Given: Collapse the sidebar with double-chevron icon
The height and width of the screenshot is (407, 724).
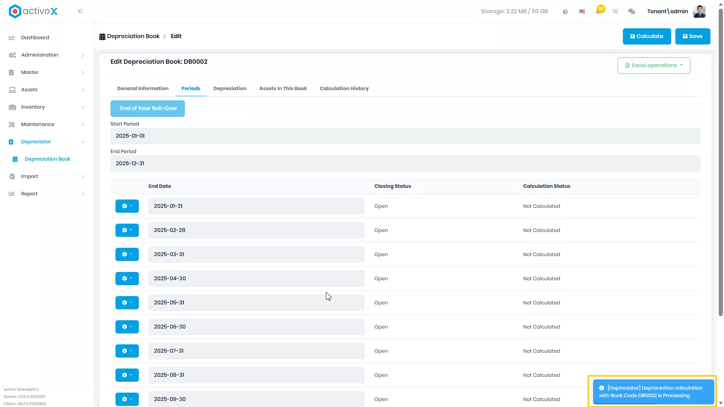Looking at the screenshot, I should pos(80,11).
